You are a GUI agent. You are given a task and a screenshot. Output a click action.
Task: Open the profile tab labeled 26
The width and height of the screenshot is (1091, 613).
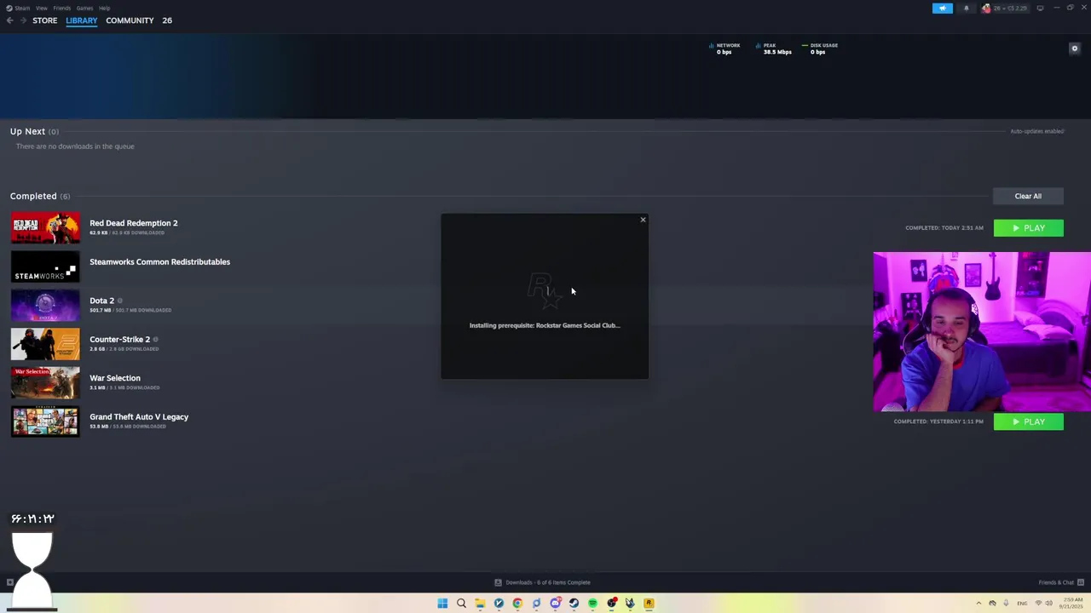tap(167, 20)
